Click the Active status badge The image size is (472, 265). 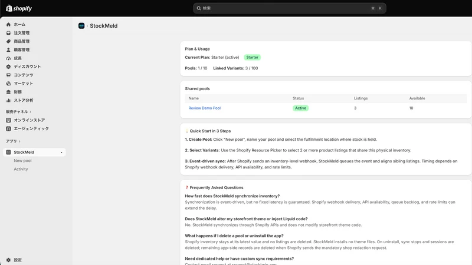300,108
